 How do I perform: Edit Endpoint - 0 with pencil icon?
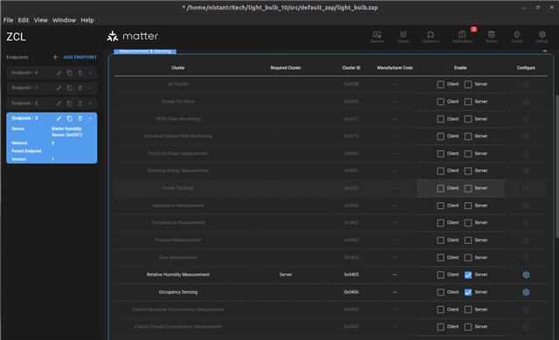click(x=59, y=73)
